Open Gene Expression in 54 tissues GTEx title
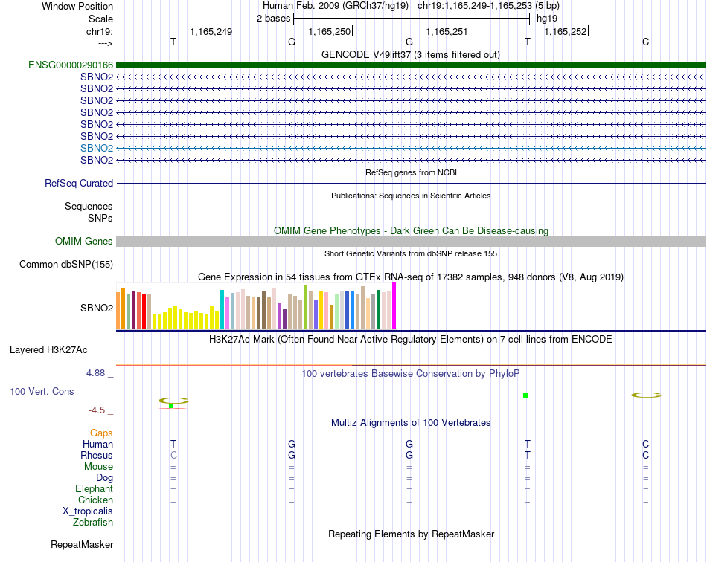Image resolution: width=707 pixels, height=562 pixels. coord(410,277)
